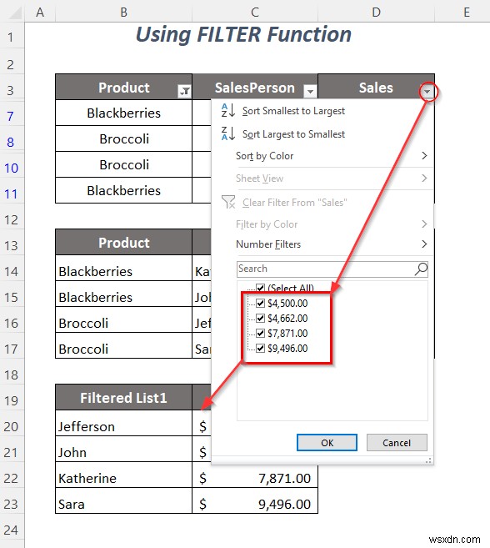This screenshot has width=490, height=548.
Task: Select column D header
Action: (x=376, y=12)
